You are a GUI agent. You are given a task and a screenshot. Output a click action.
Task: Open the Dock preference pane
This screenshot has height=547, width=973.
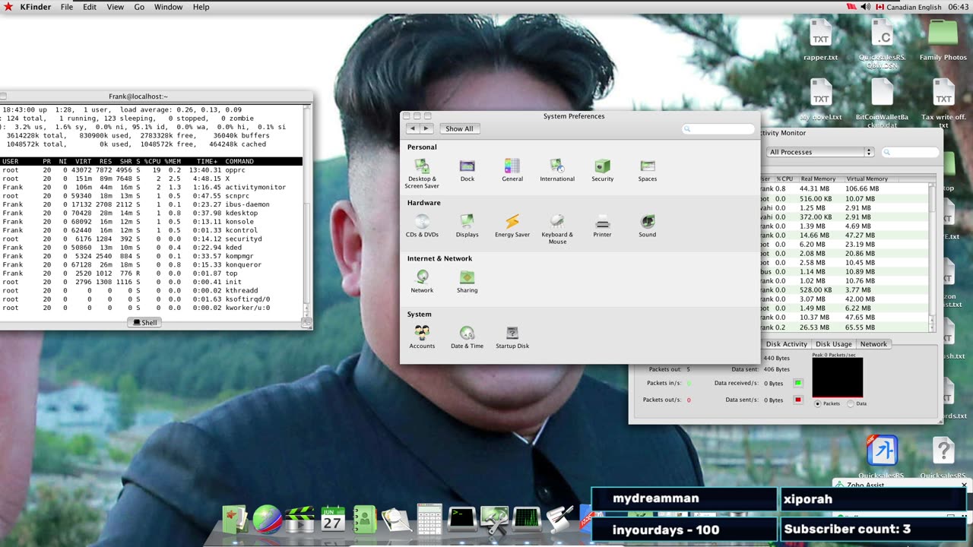[x=467, y=170]
